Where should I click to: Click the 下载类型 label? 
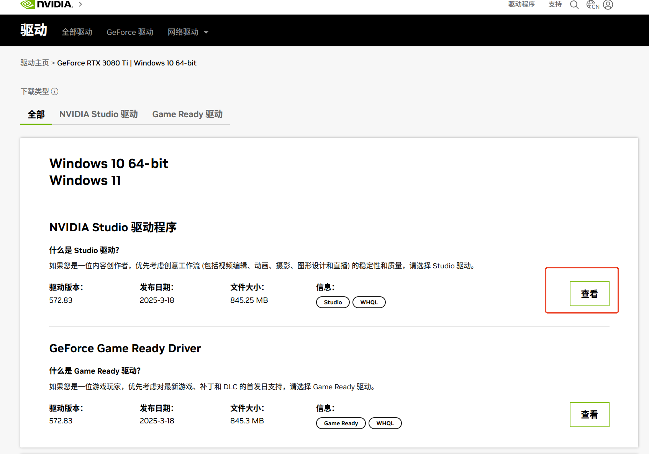[x=35, y=91]
